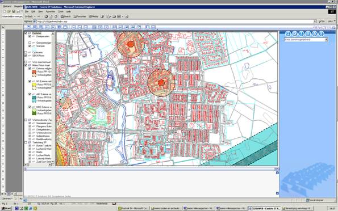Open the File menu
338x211 pixels.
coord(27,11)
